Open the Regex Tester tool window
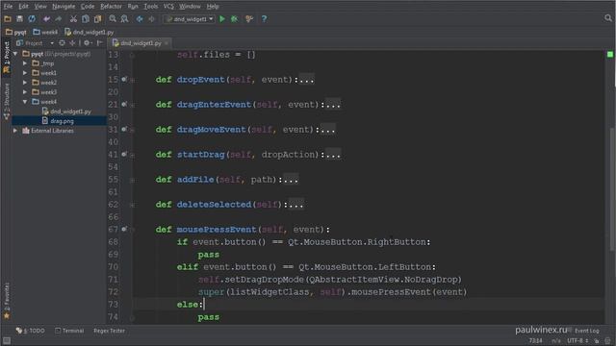The width and height of the screenshot is (616, 346). point(109,331)
